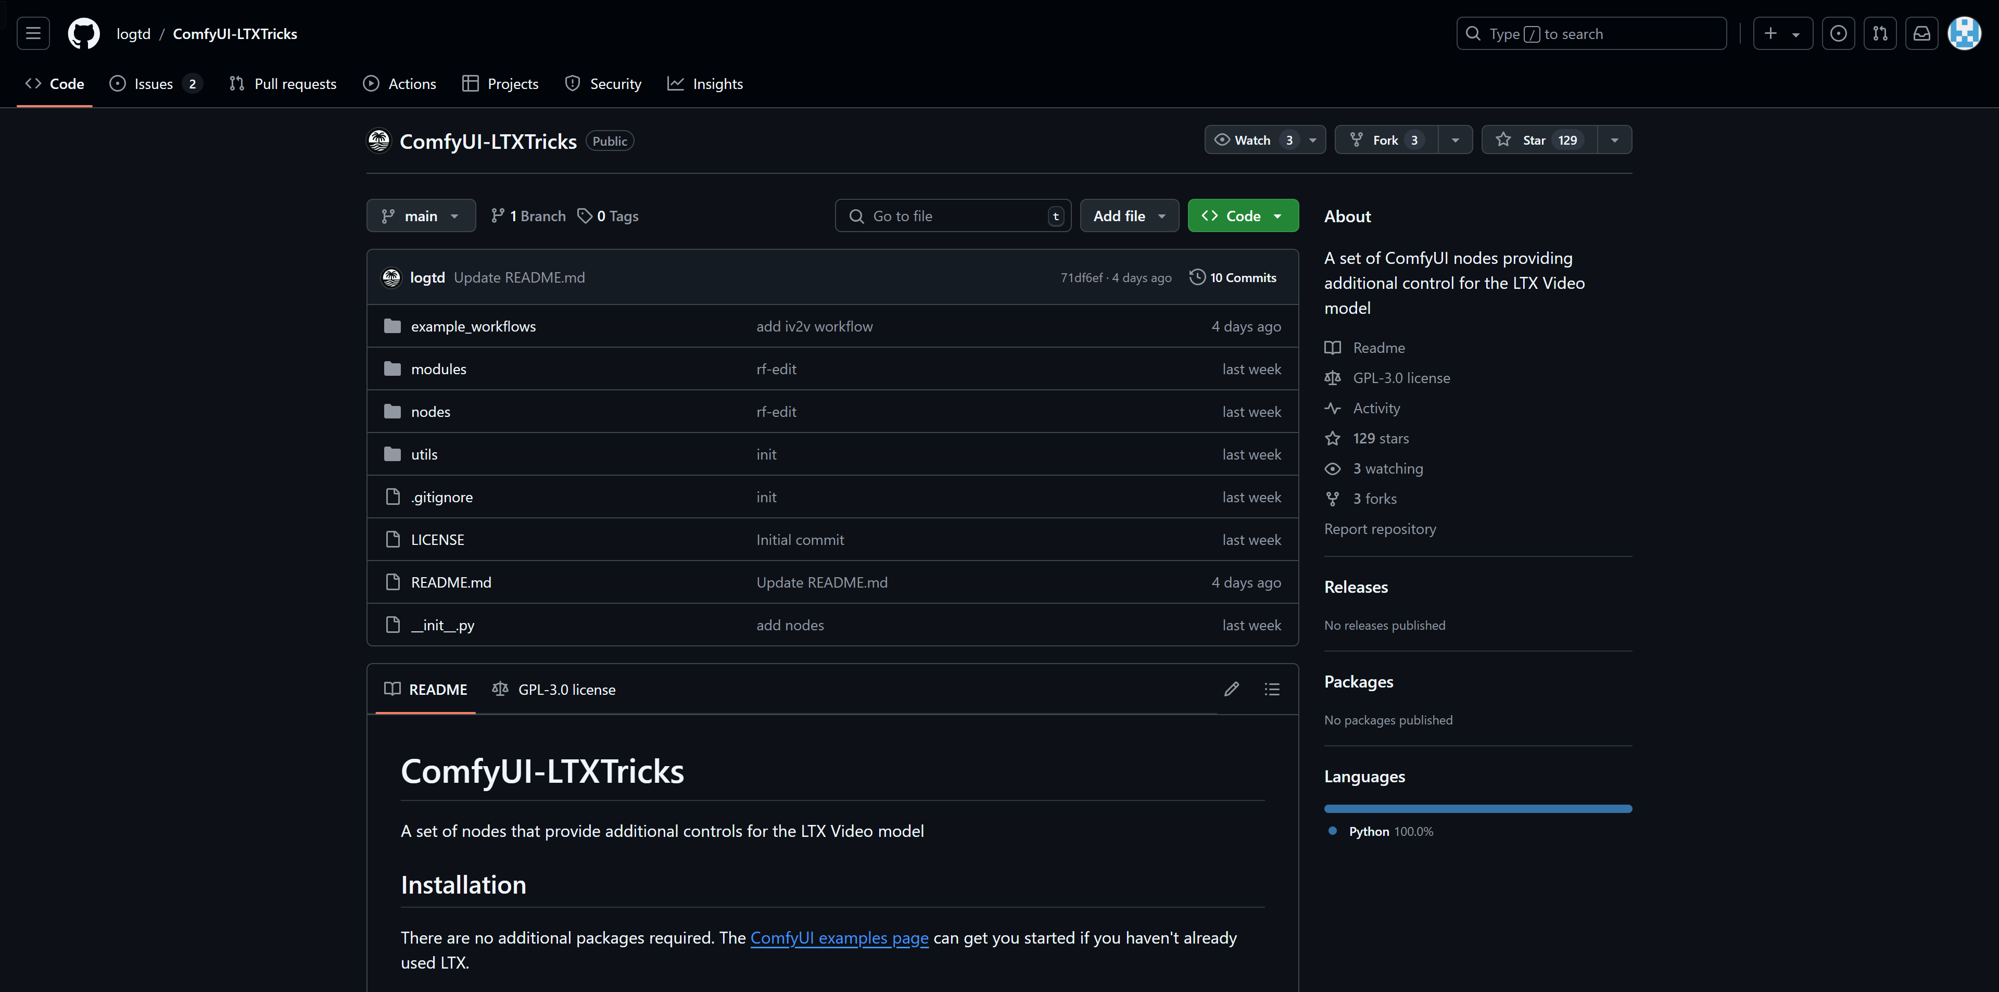Expand the Watch options caret
This screenshot has height=992, width=1999.
(1313, 139)
